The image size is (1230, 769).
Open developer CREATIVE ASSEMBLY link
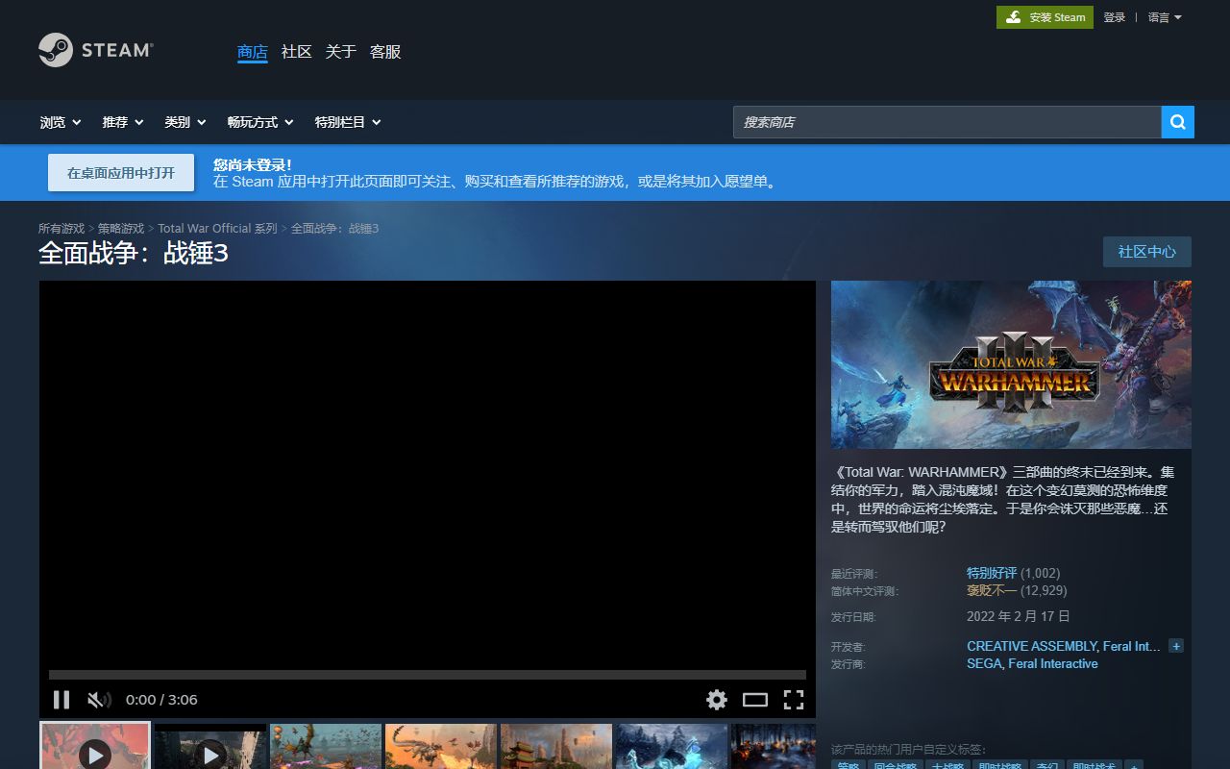pos(1032,646)
